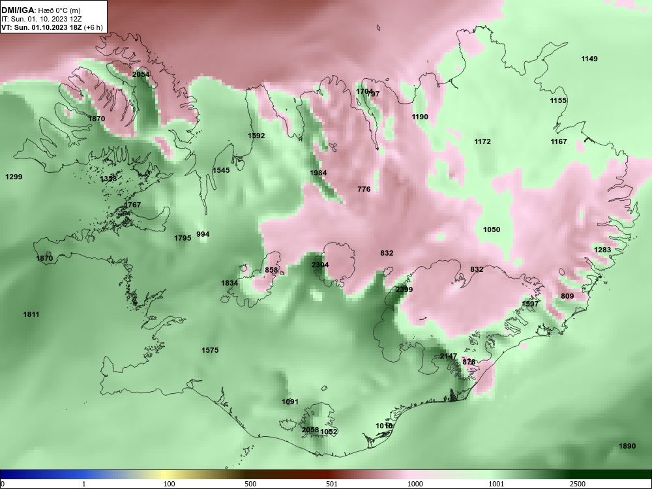652x489 pixels.
Task: Click the 1091 map value
Action: coord(290,402)
